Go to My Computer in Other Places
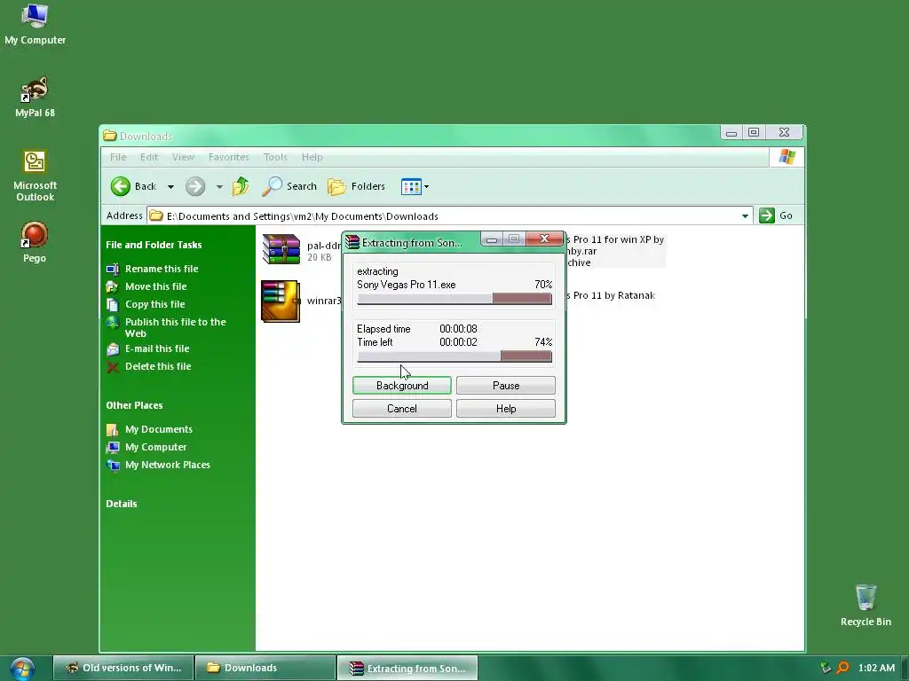The height and width of the screenshot is (681, 909). pos(156,447)
